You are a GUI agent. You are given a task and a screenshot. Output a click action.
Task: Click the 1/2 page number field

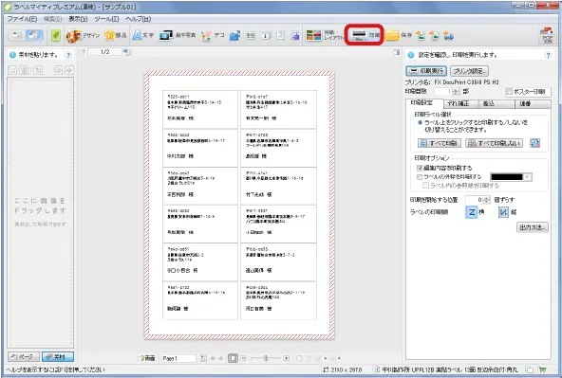[104, 52]
